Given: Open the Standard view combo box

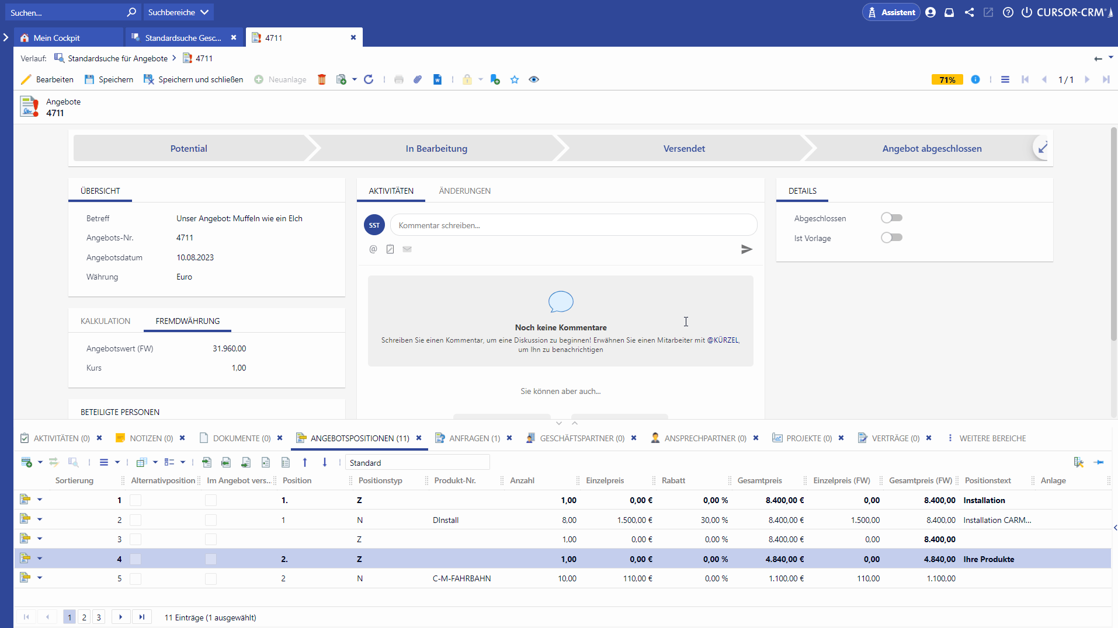Looking at the screenshot, I should coord(417,462).
